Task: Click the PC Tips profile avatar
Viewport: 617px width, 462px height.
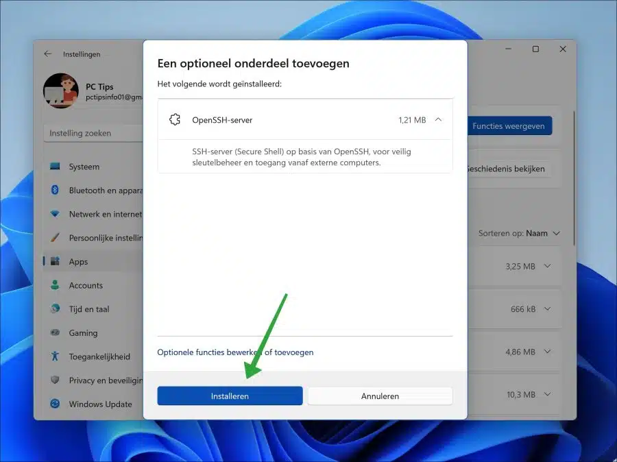Action: tap(60, 90)
